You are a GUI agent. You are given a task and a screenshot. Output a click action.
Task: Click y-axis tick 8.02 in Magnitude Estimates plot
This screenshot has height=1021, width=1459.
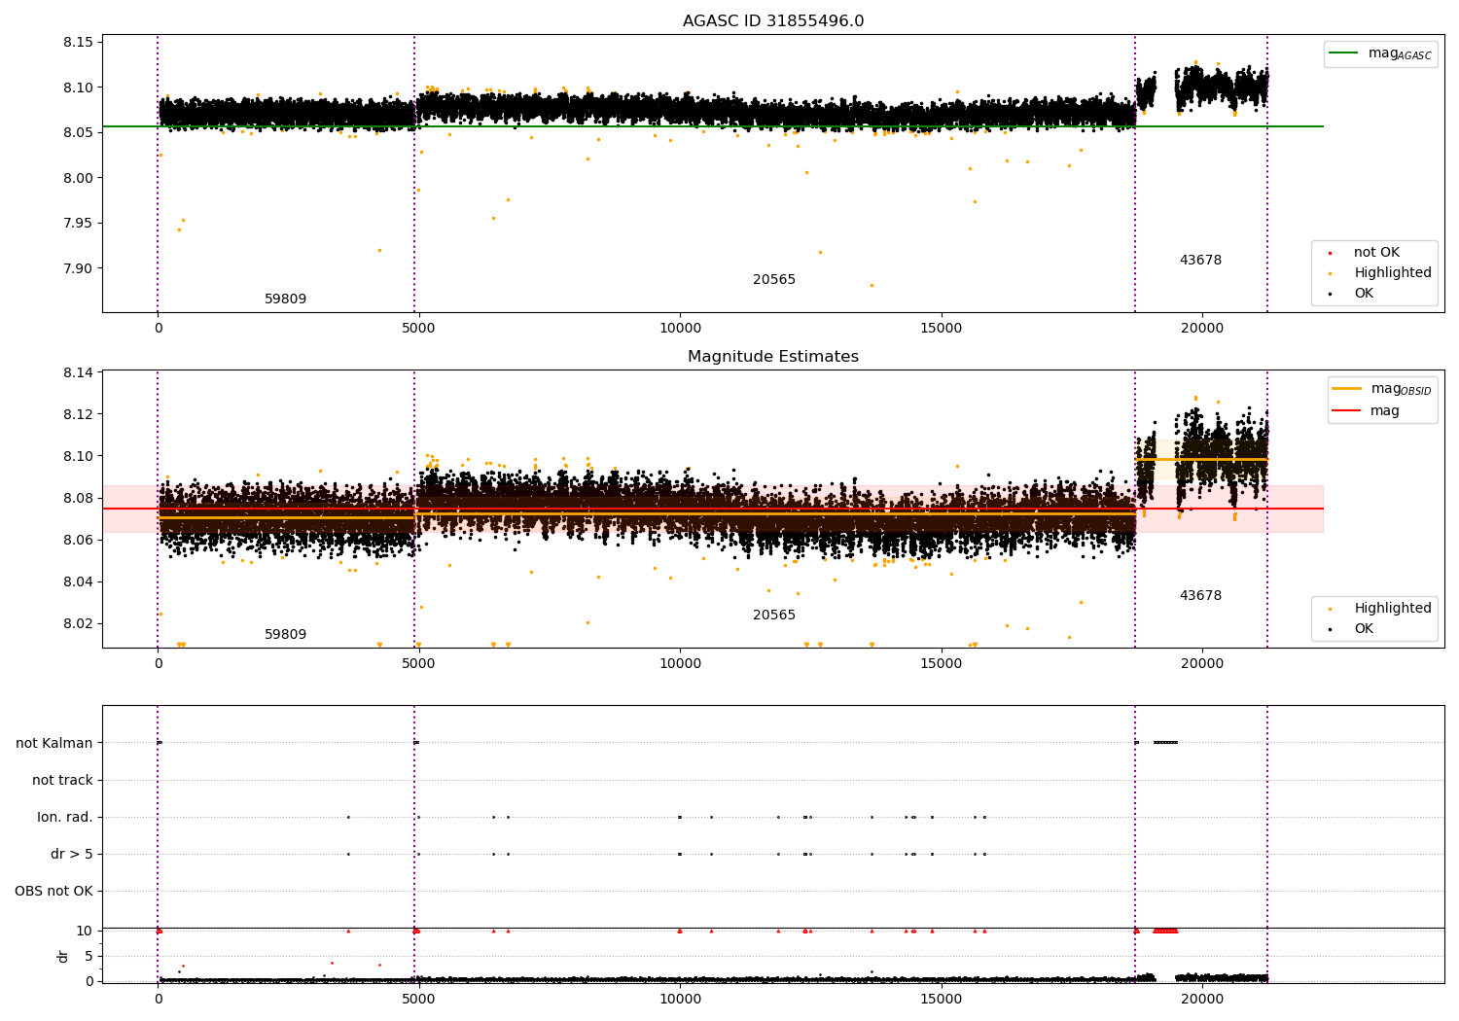click(x=79, y=624)
